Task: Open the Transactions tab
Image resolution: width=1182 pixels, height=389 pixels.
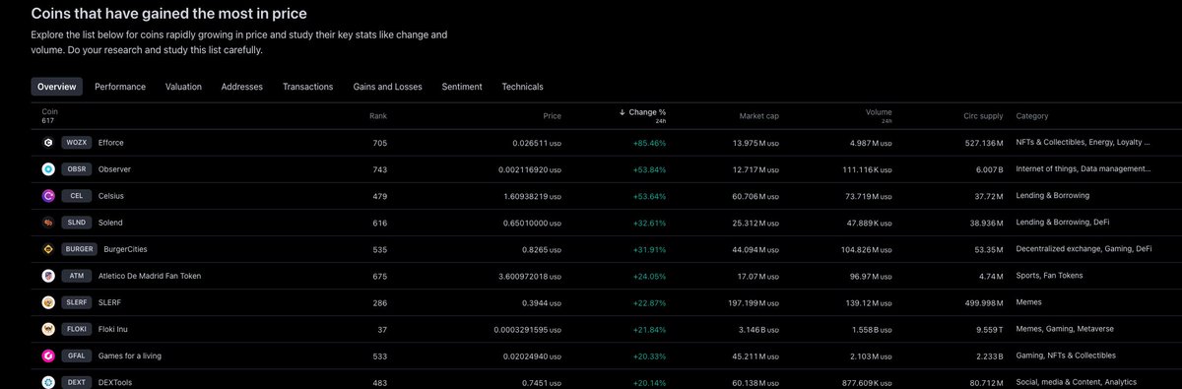Action: click(307, 87)
